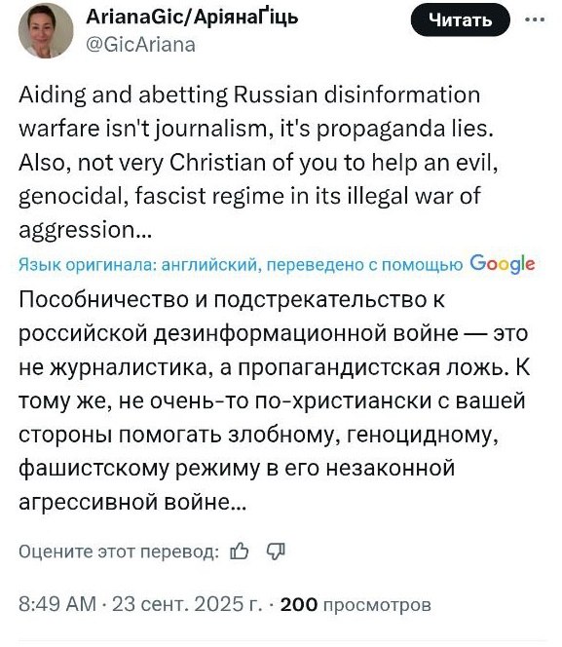Open the 200 просмотров view count
Screen dimensions: 562x647
356,604
